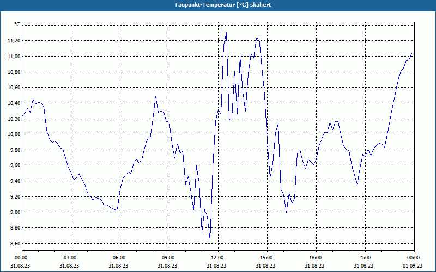Screen dimensions: 436x272
Task: Click the '00:00' label above date 31.08.23
Action: coord(22,258)
